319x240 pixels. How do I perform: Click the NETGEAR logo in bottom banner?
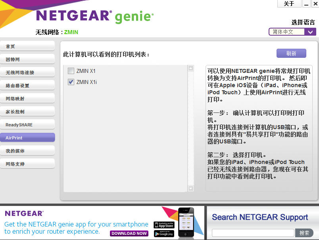click(x=24, y=213)
